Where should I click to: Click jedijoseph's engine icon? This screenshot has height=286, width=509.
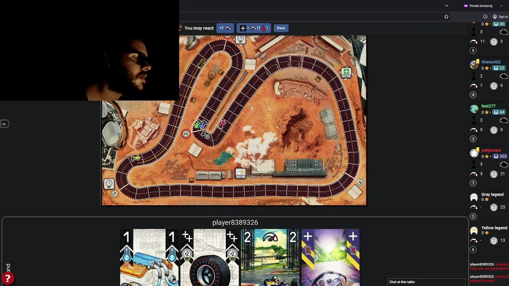tap(503, 164)
